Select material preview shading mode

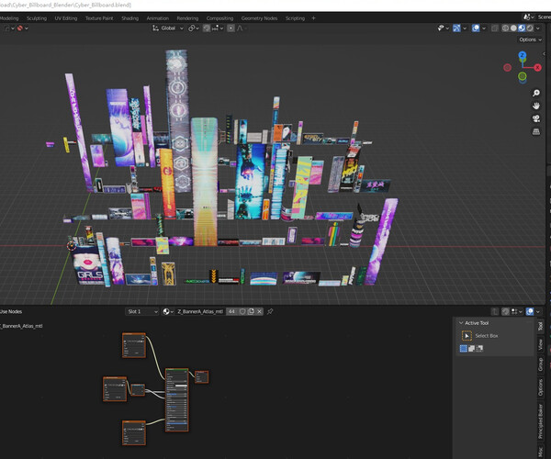522,28
